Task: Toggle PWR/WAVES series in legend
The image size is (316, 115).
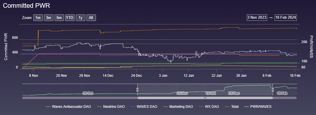Action: 258,106
